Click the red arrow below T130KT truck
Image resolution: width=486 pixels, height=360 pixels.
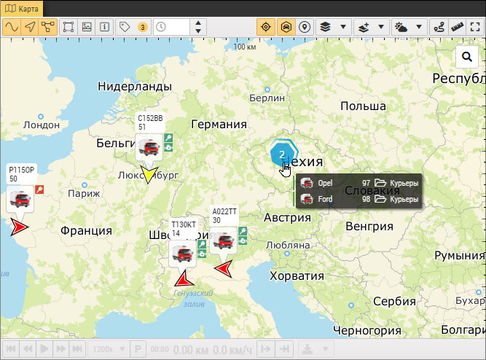click(x=184, y=278)
